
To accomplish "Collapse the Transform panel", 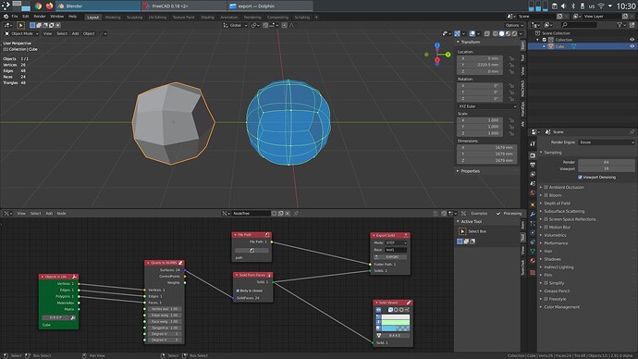I will pyautogui.click(x=470, y=42).
